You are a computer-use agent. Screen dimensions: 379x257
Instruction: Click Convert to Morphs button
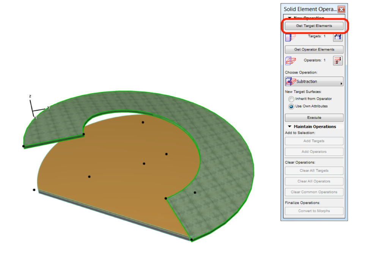click(x=314, y=211)
